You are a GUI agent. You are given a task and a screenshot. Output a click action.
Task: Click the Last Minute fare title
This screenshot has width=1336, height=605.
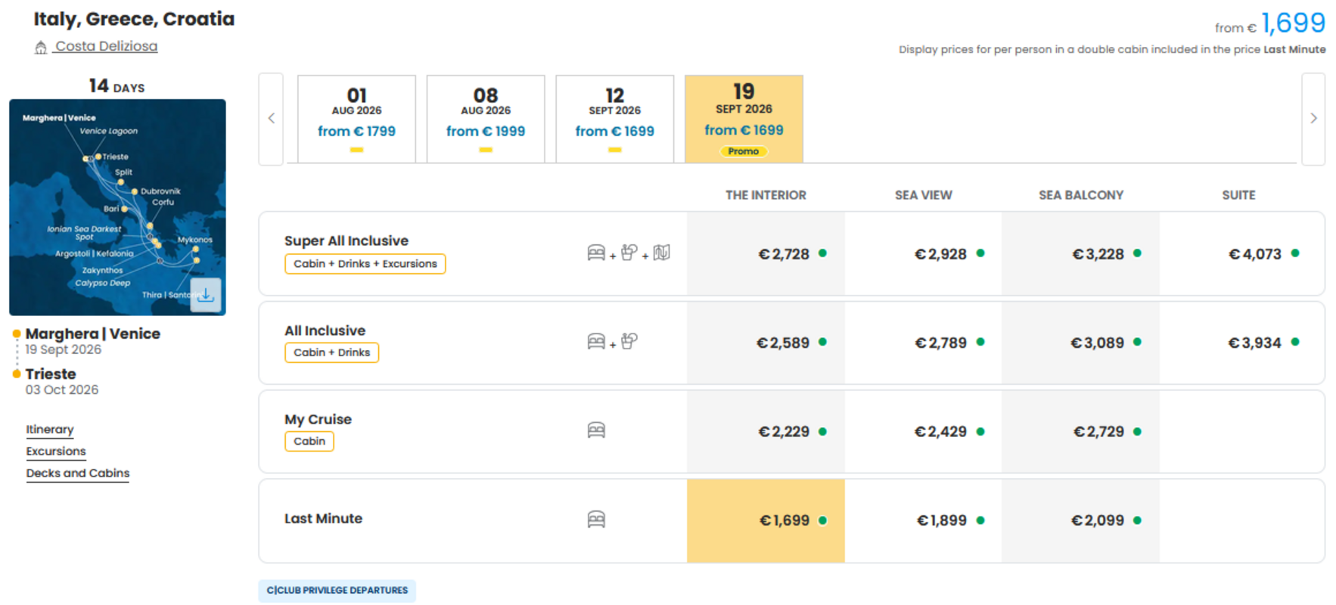tap(323, 519)
